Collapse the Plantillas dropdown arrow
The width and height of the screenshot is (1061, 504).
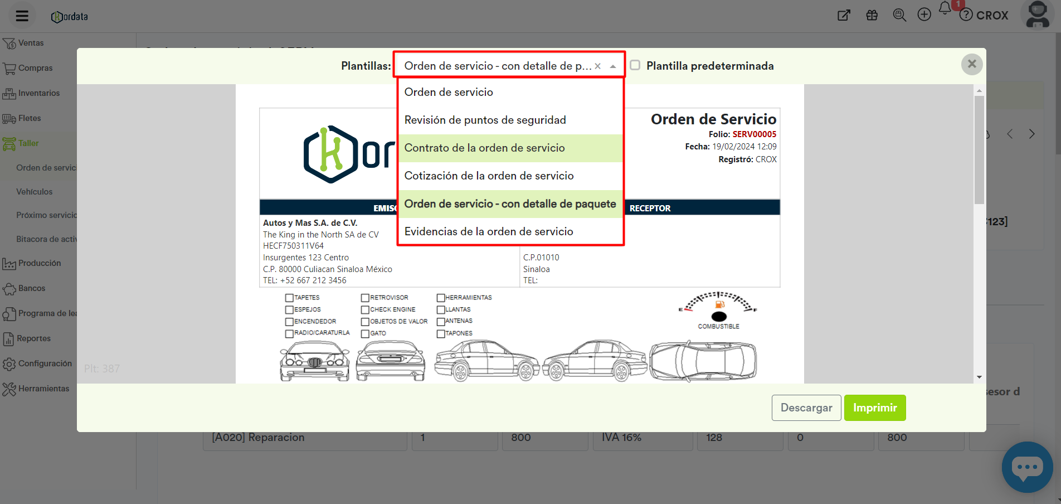[x=613, y=66]
